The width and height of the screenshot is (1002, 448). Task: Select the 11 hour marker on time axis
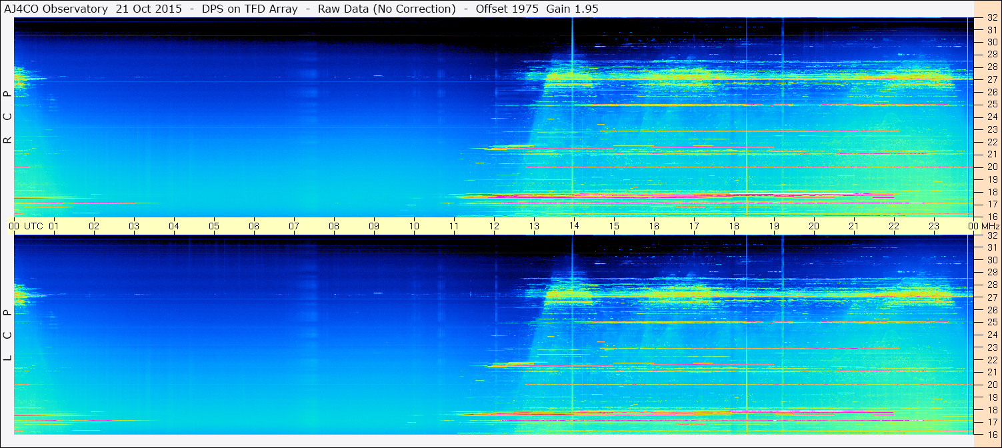(454, 226)
